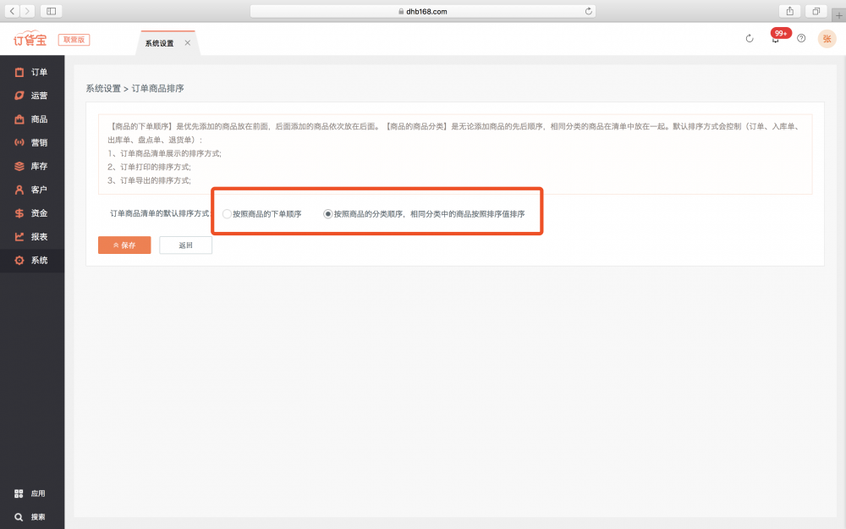Viewport: 846px width, 529px height.
Task: Open the 订单 (Orders) sidebar icon
Action: (x=19, y=72)
